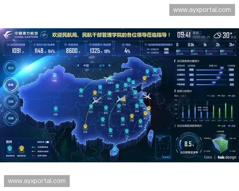Select the 西藏 airport map pin
Screen dimensions: 239x191
click(55, 109)
